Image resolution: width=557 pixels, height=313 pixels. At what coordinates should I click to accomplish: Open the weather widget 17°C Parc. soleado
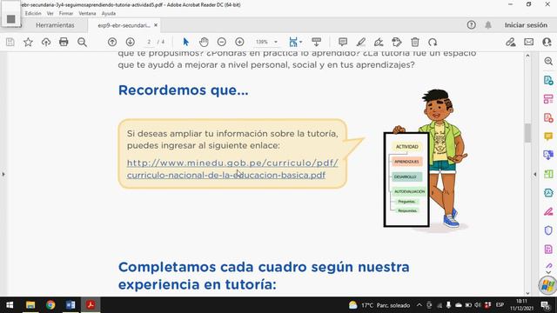coord(379,305)
